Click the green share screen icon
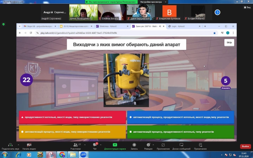Screen dimensions: 253x158 [x=115, y=145]
